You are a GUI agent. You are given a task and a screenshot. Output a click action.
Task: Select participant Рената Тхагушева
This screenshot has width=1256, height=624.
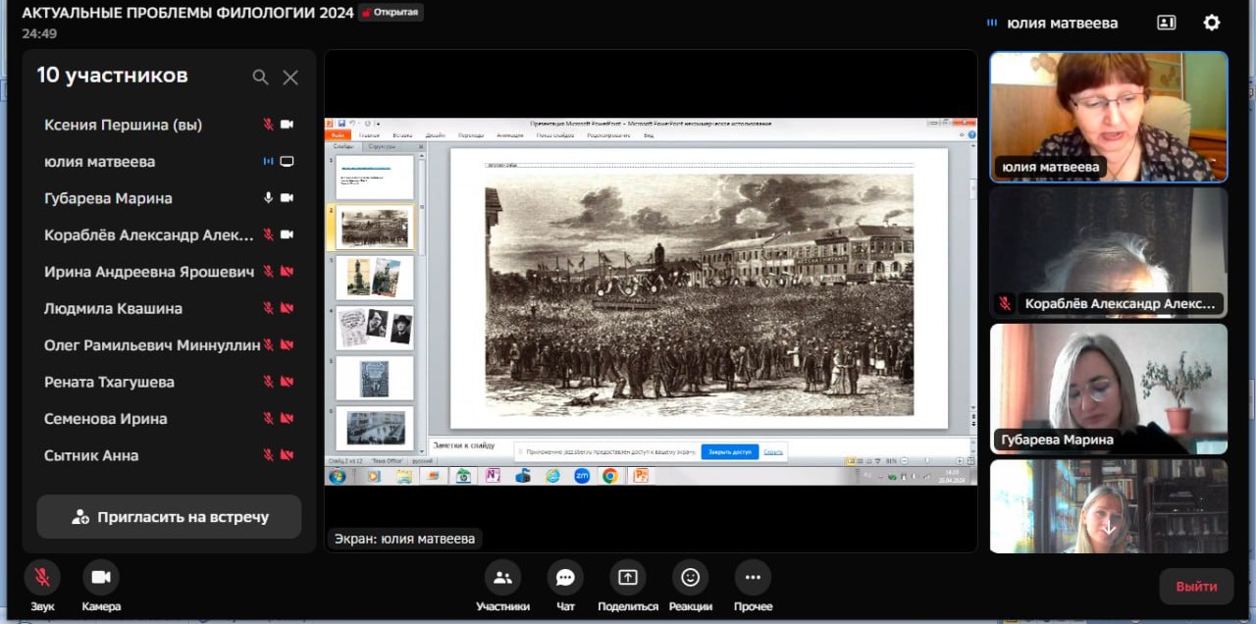169,382
